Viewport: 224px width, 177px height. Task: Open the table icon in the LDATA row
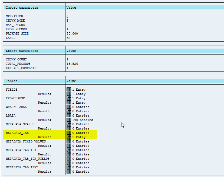click(69, 115)
